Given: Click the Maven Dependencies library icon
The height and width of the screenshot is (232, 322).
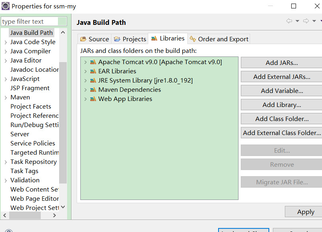Looking at the screenshot, I should [x=93, y=90].
